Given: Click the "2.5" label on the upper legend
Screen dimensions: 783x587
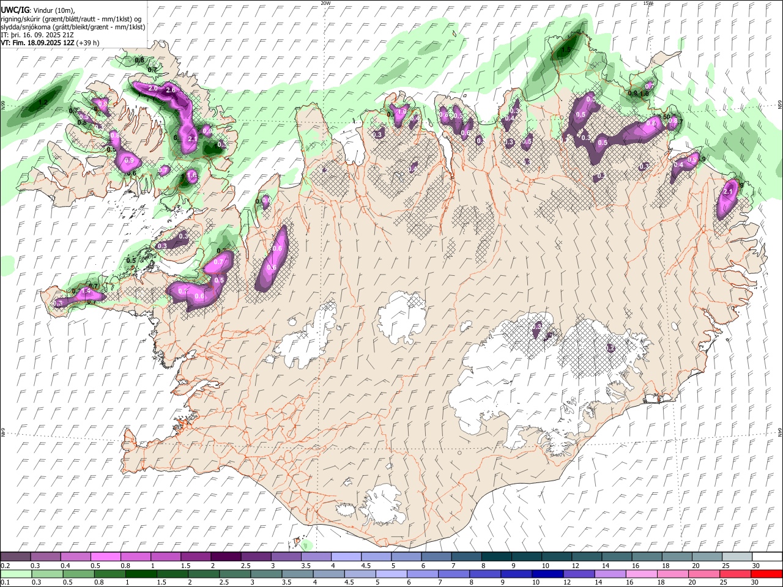Looking at the screenshot, I should coord(246,566).
